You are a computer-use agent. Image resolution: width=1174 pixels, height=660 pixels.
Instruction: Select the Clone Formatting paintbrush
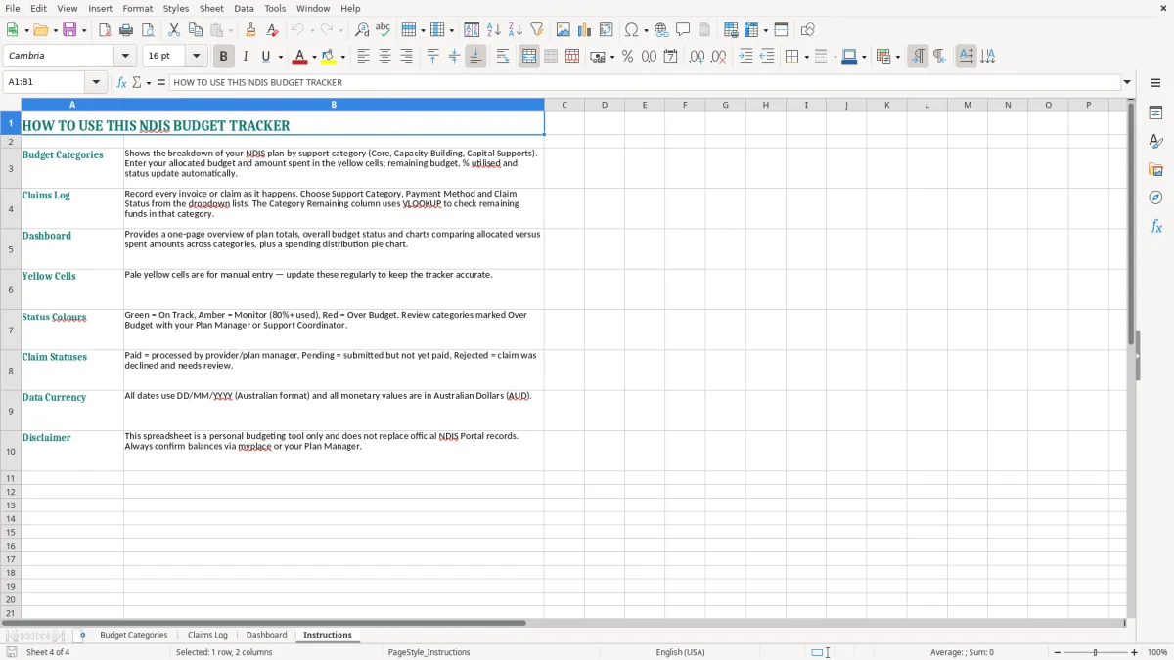tap(251, 30)
